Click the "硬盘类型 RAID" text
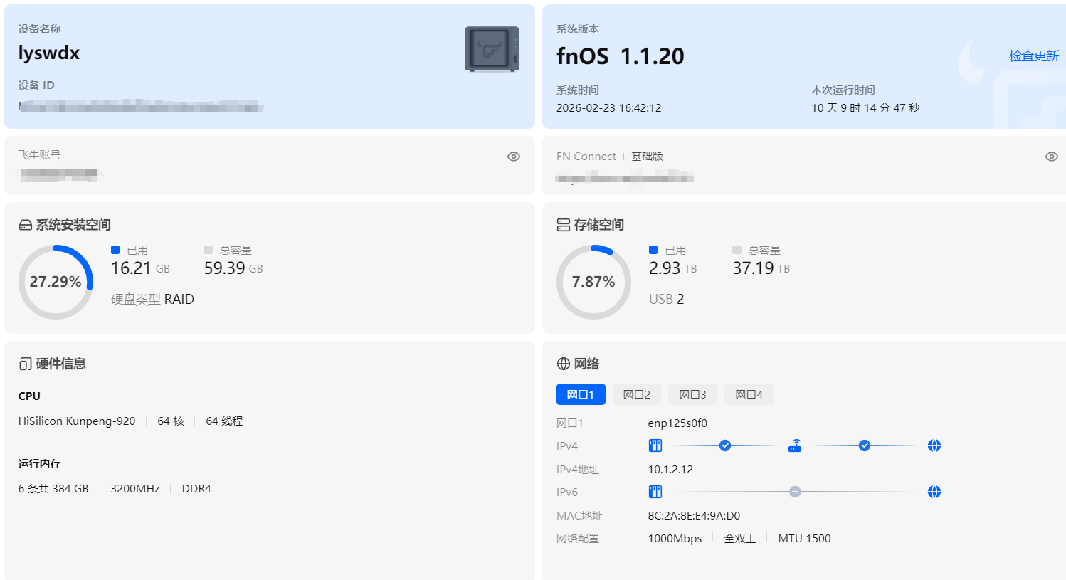 152,300
